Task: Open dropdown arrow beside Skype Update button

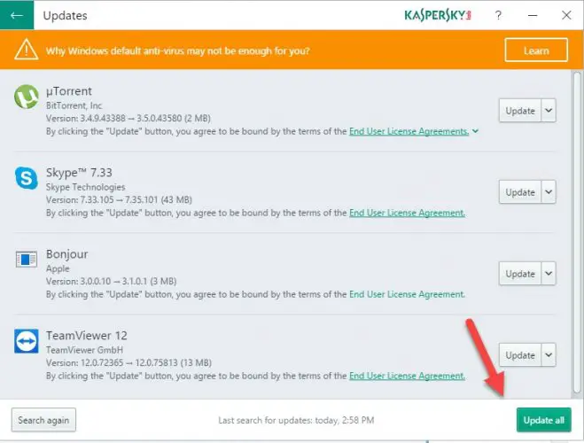Action: pos(549,192)
